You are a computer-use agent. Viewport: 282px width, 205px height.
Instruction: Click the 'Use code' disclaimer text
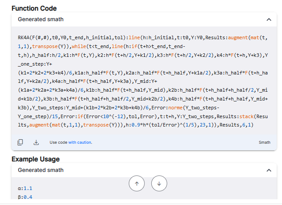58,142
